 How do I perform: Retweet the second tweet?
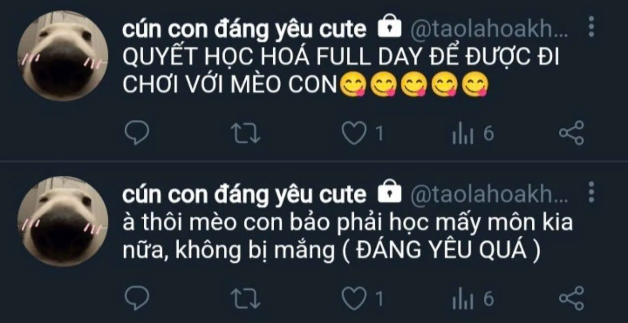pos(246,298)
